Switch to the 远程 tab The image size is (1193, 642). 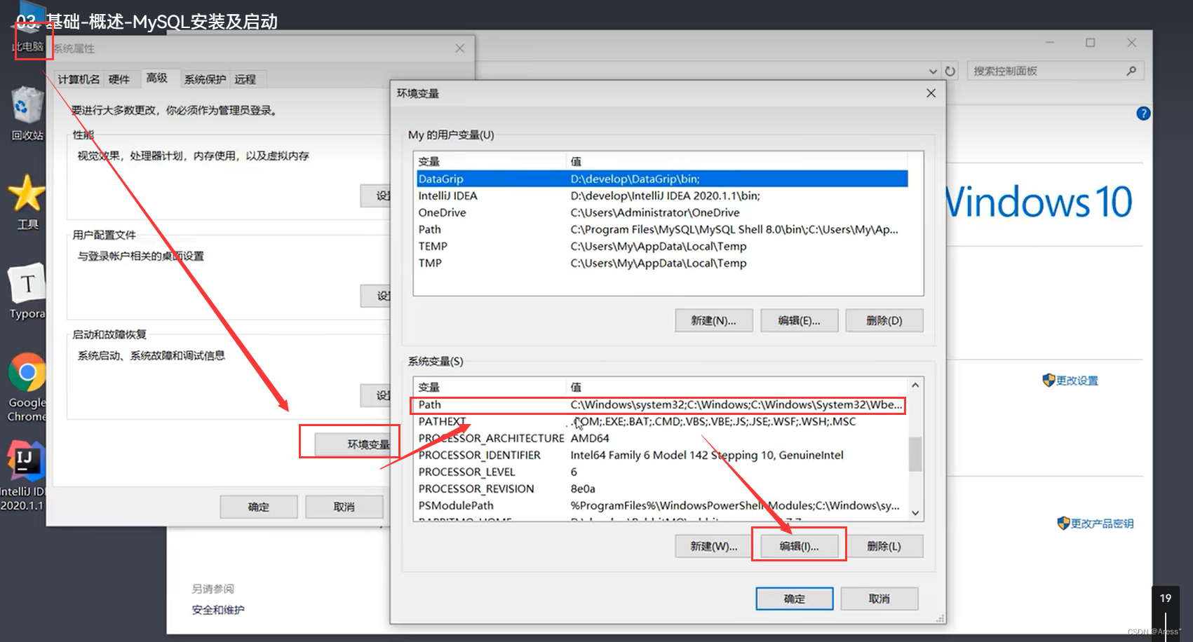pos(245,79)
